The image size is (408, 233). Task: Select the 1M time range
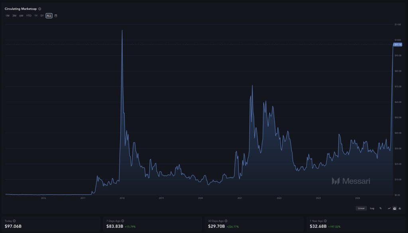tap(7, 16)
